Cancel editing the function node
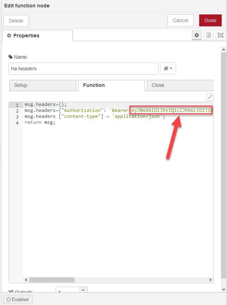 point(181,21)
